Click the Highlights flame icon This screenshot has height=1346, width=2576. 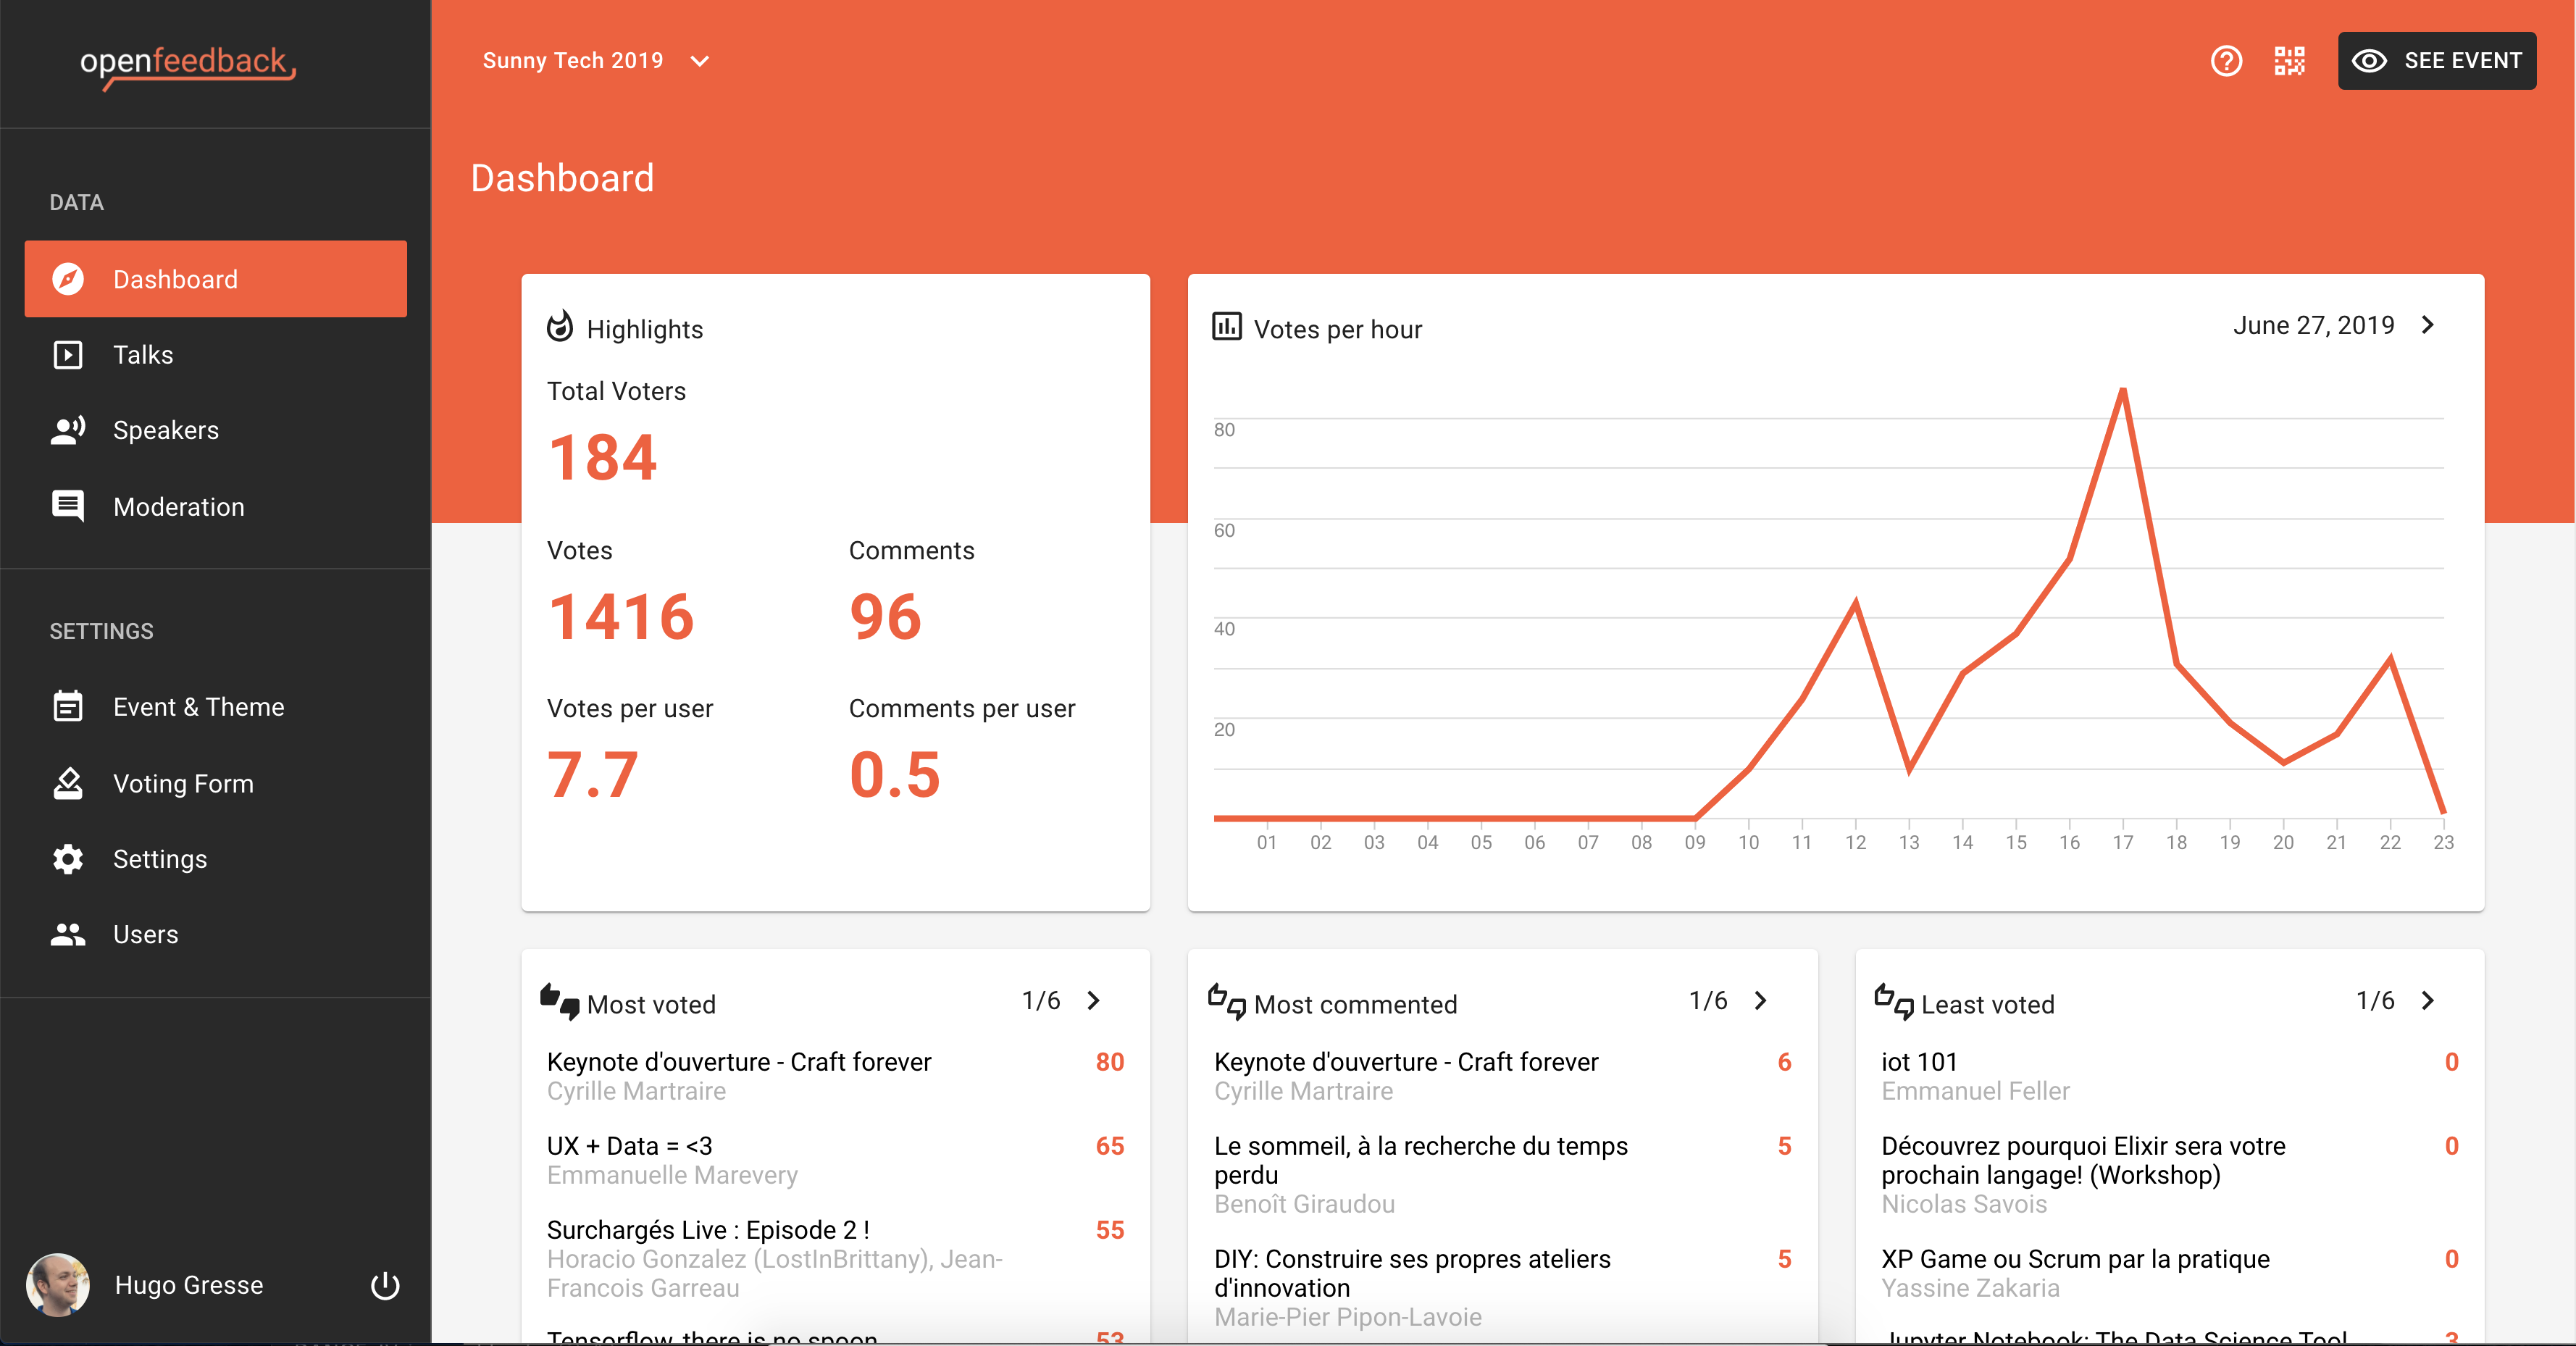click(561, 326)
